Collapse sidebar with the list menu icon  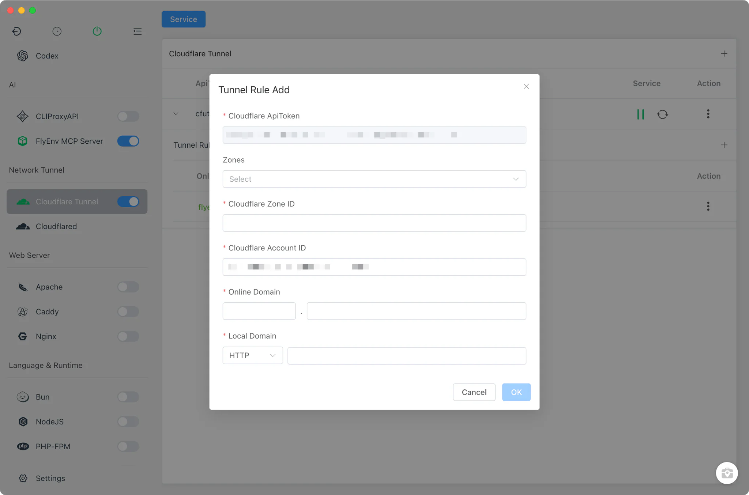(x=138, y=31)
